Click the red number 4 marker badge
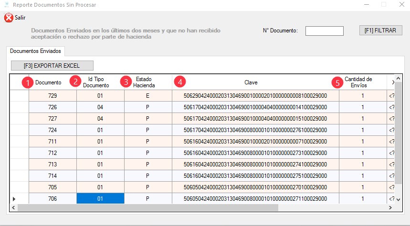 pyautogui.click(x=180, y=82)
